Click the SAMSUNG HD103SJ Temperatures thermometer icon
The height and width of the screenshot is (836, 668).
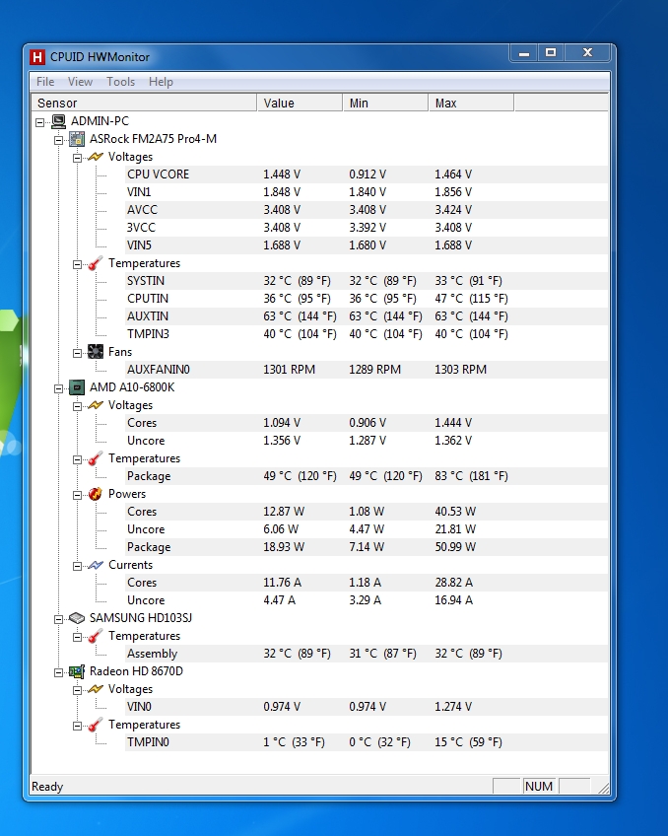(x=96, y=636)
